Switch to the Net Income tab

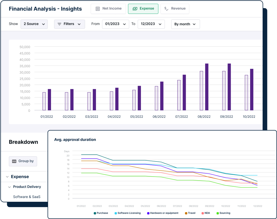[108, 9]
